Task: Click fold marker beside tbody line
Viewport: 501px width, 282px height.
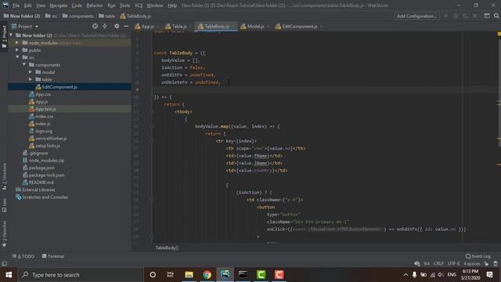Action: 152,111
